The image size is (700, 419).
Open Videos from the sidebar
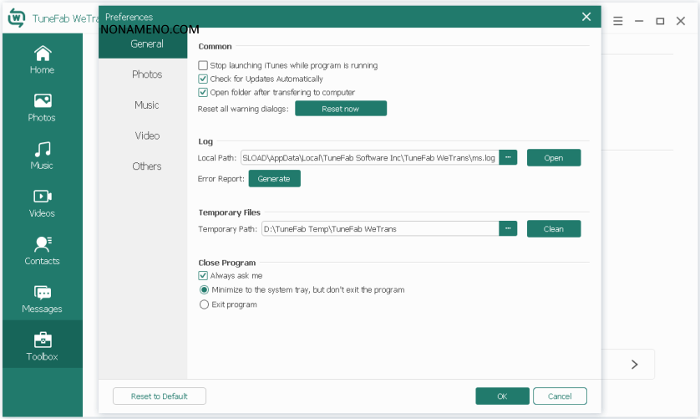(x=42, y=202)
